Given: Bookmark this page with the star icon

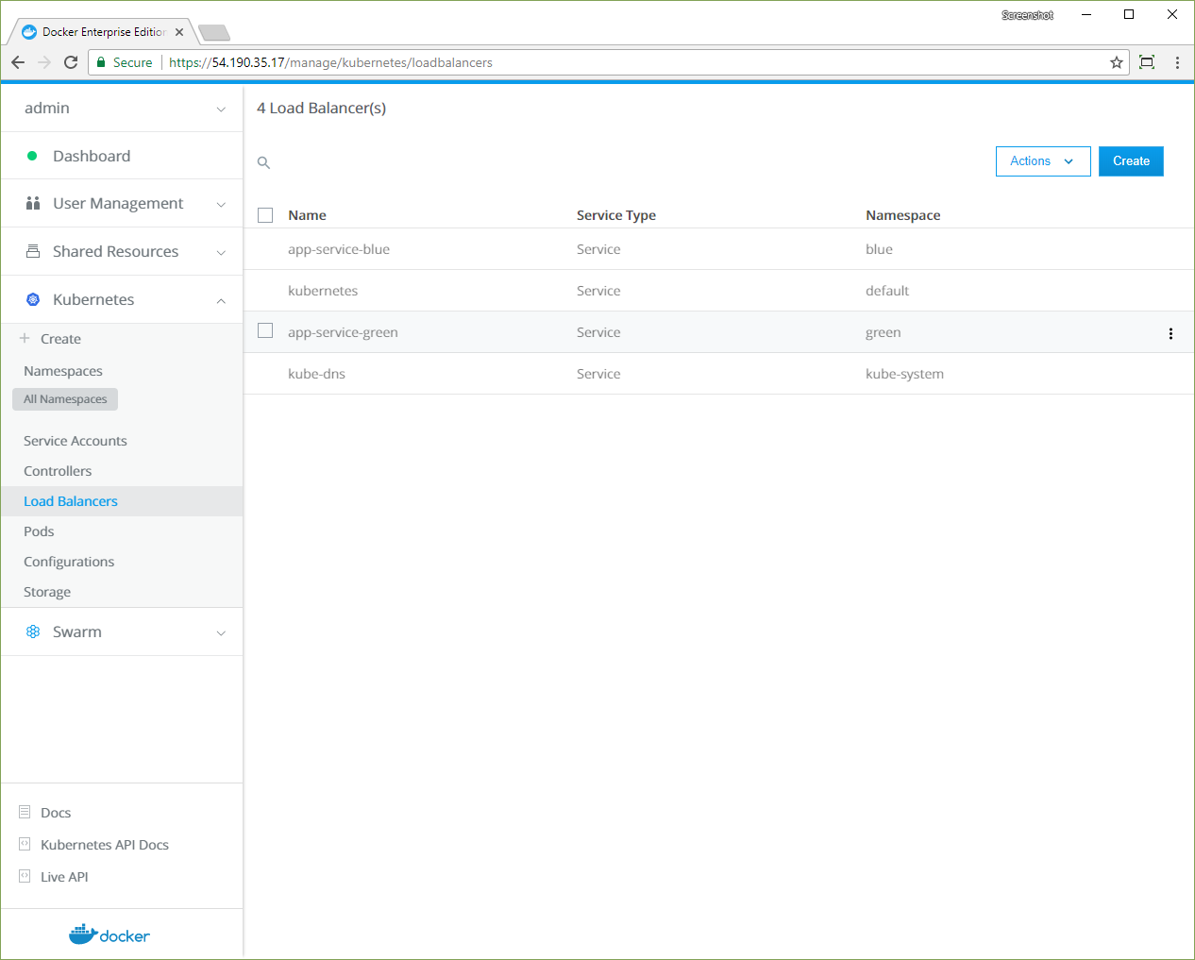Looking at the screenshot, I should (1117, 62).
